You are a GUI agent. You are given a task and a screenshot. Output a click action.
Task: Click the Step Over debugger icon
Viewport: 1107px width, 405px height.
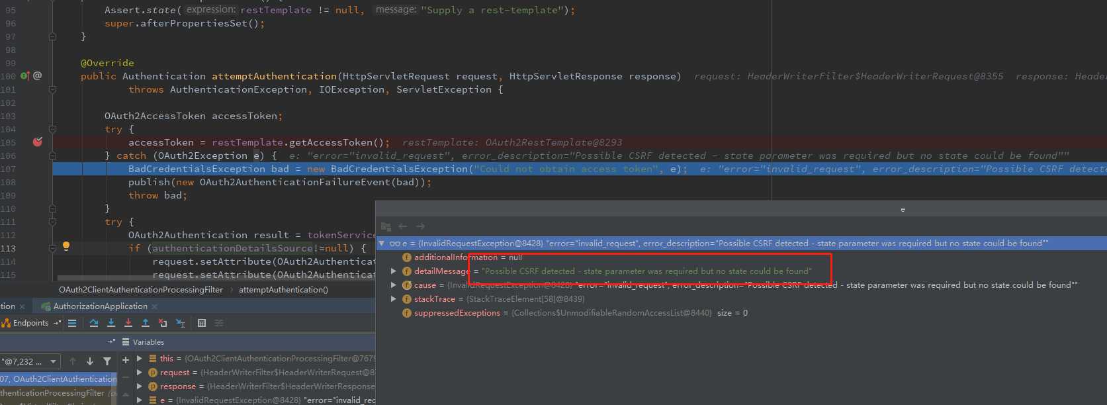[x=94, y=323]
